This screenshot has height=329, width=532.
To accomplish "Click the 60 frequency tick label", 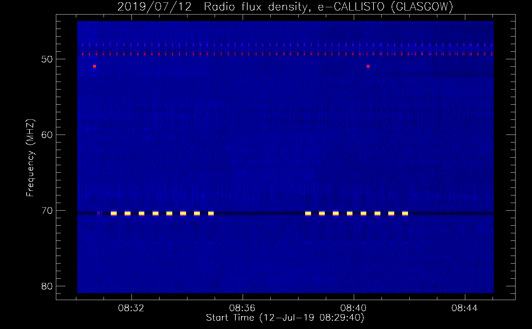I will tap(47, 135).
